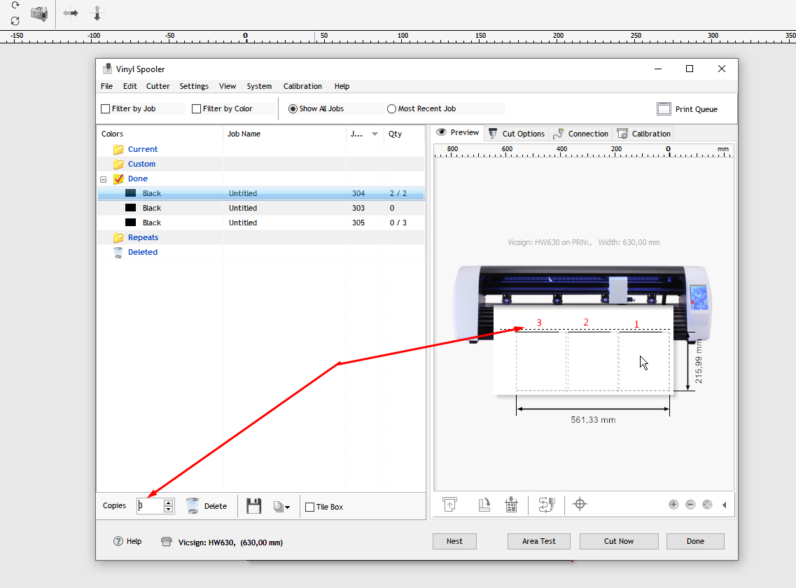Select the Show All Jobs radio button
This screenshot has height=588, width=796.
click(x=293, y=108)
